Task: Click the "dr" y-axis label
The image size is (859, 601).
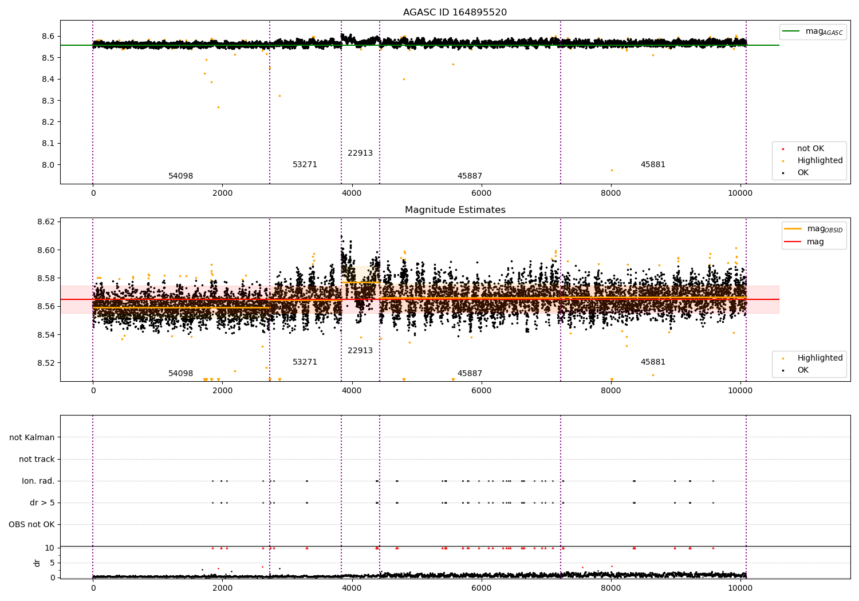Action: click(37, 563)
